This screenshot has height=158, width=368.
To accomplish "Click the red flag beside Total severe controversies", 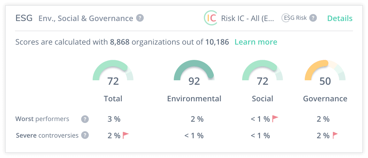I will [x=126, y=135].
